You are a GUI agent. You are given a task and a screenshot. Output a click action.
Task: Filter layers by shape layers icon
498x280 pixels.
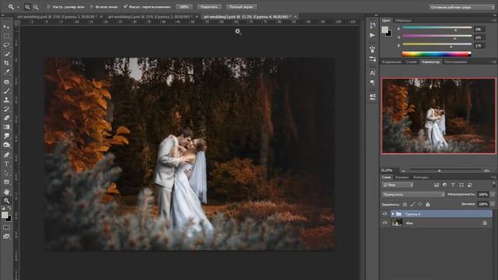tap(461, 185)
